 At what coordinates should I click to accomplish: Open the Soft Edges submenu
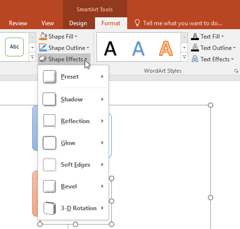point(73,165)
